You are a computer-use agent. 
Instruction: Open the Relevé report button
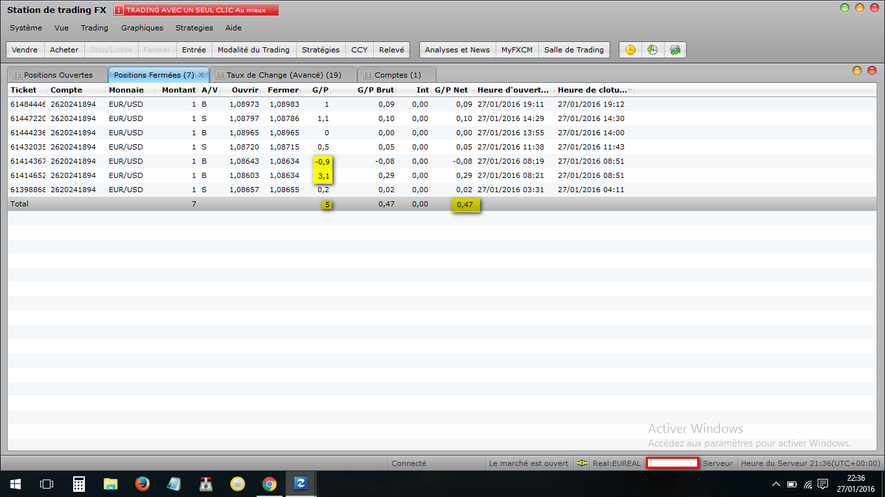point(391,50)
